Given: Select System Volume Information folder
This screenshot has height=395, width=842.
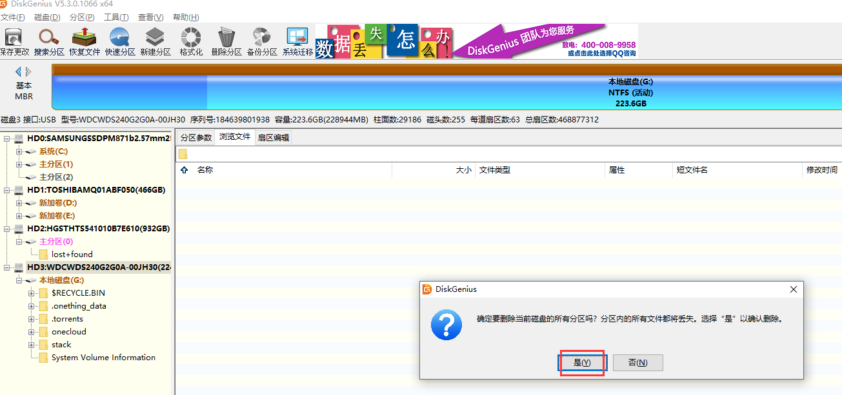Looking at the screenshot, I should point(103,358).
